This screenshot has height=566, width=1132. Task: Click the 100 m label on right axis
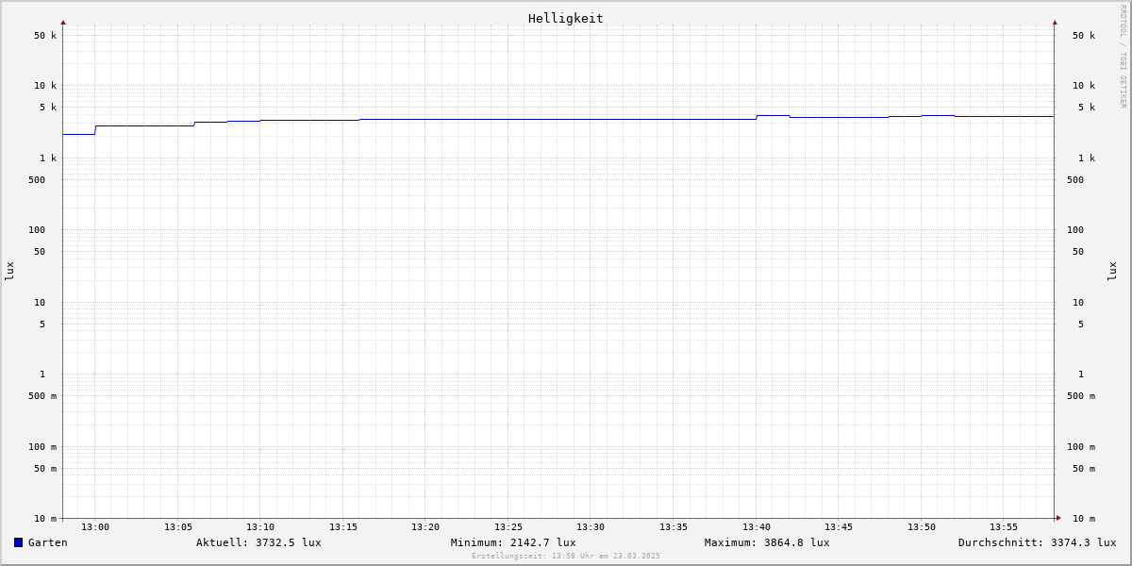1081,446
